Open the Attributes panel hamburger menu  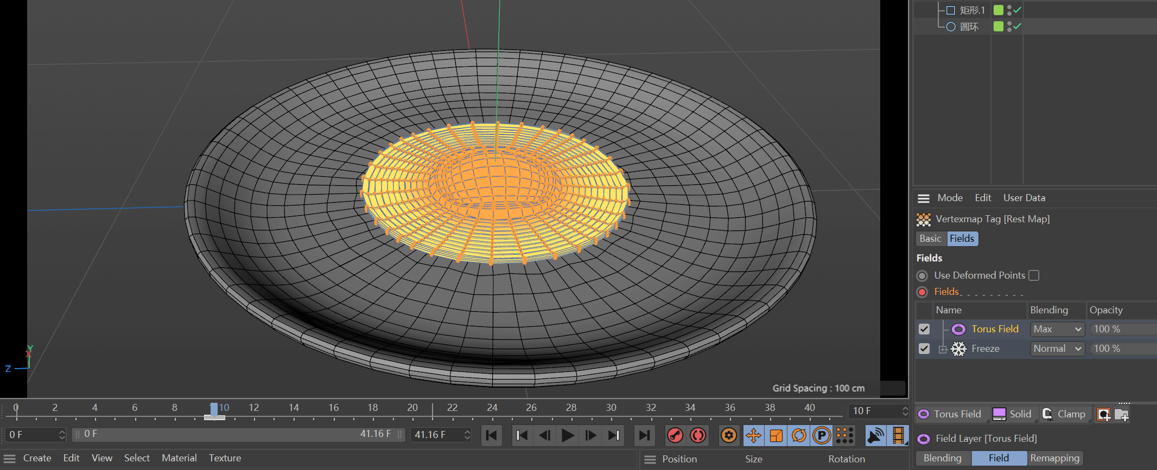pyautogui.click(x=924, y=198)
